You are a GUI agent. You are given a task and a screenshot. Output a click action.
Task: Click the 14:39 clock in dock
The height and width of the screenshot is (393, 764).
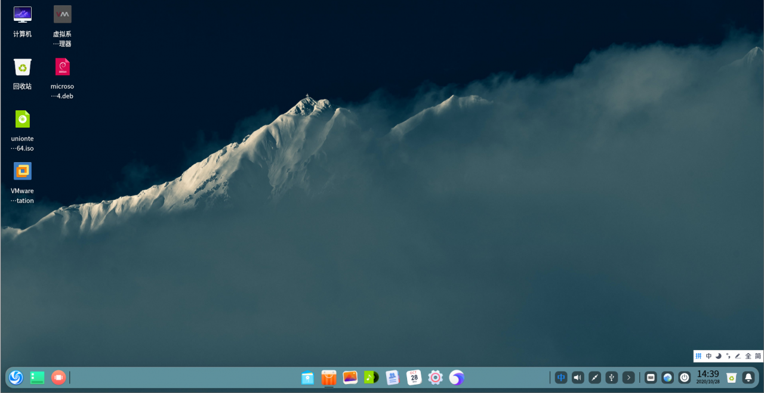(x=708, y=377)
